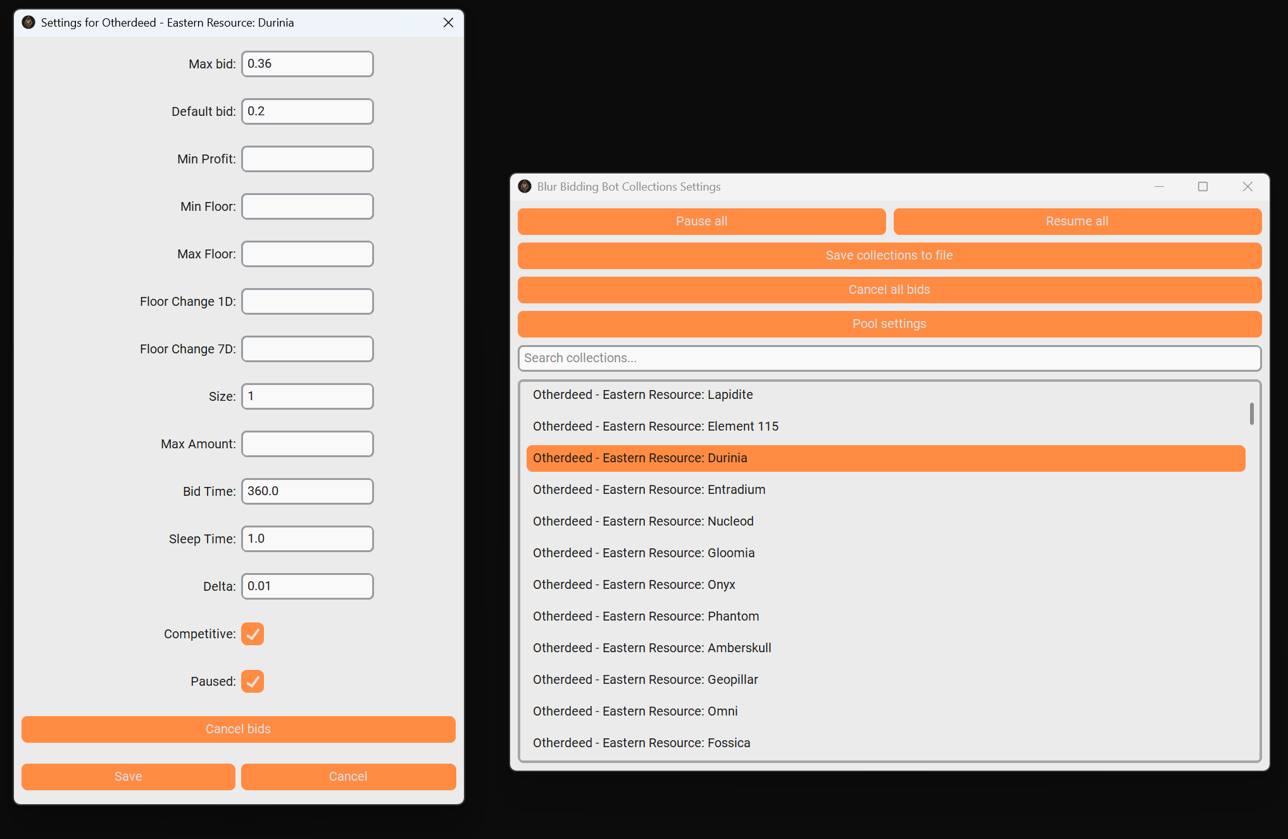Screen dimensions: 1288x839
Task: Minimize the Collections Settings window
Action: click(x=1159, y=187)
